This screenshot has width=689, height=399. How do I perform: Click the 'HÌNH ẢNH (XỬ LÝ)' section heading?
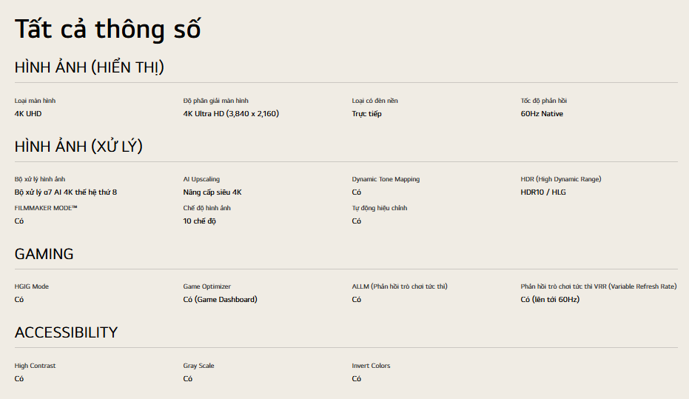tap(78, 147)
